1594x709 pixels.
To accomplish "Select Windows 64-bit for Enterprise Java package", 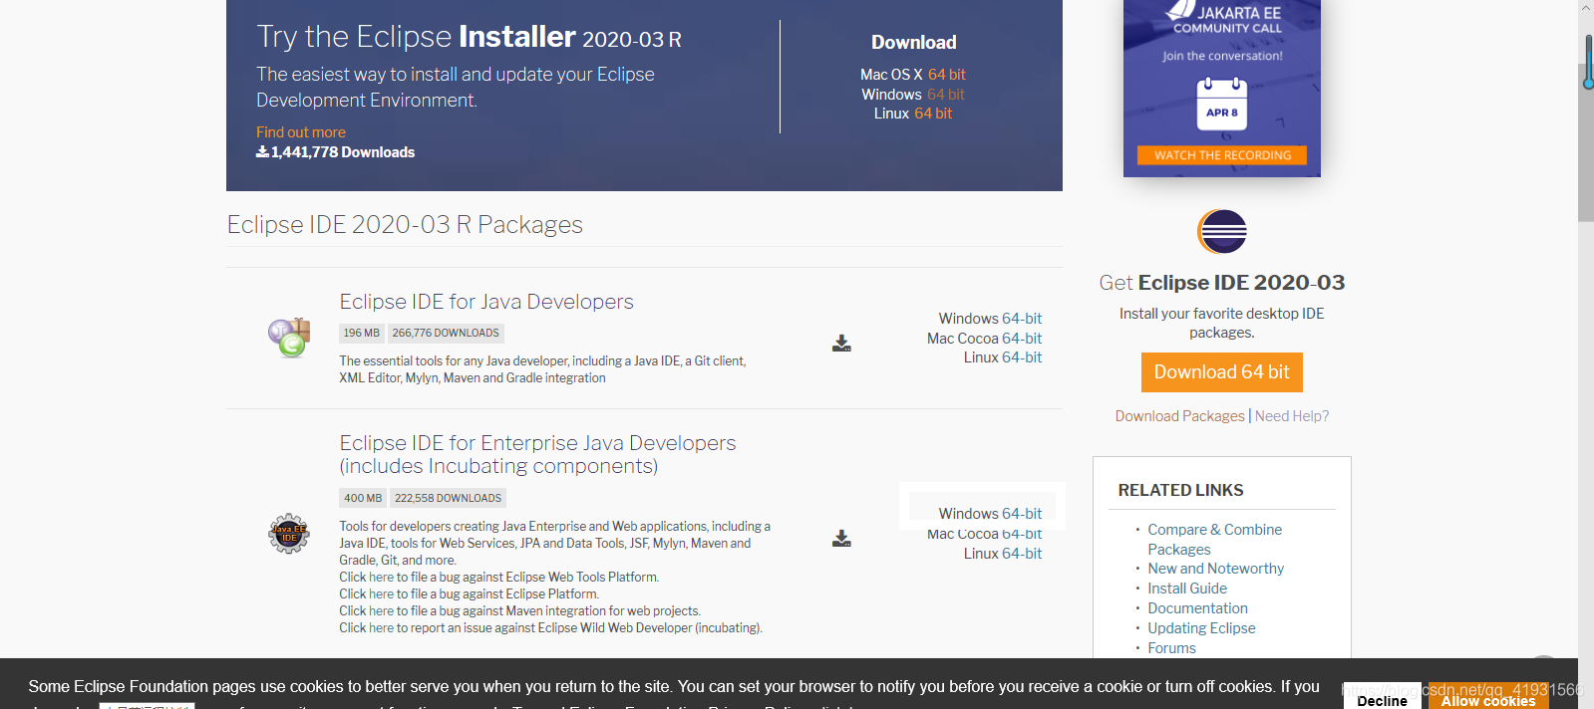I will pos(1022,514).
